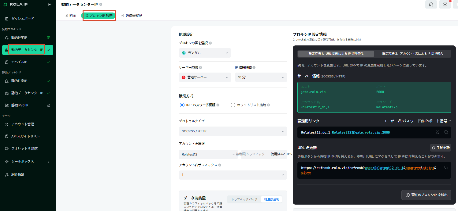Click the 使用済み: 0% usage text
The image size is (458, 211).
point(281,154)
